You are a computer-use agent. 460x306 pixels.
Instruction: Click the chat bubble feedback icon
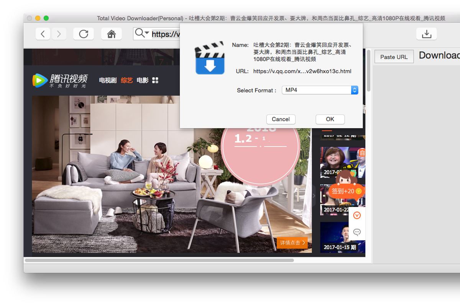click(357, 232)
